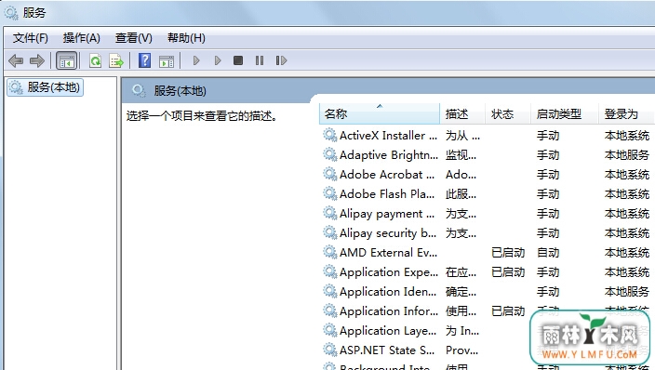This screenshot has width=655, height=370.
Task: Toggle the show/hide console tree icon
Action: [66, 61]
